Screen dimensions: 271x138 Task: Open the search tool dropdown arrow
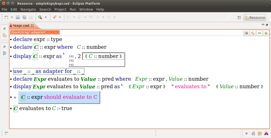click(60, 17)
